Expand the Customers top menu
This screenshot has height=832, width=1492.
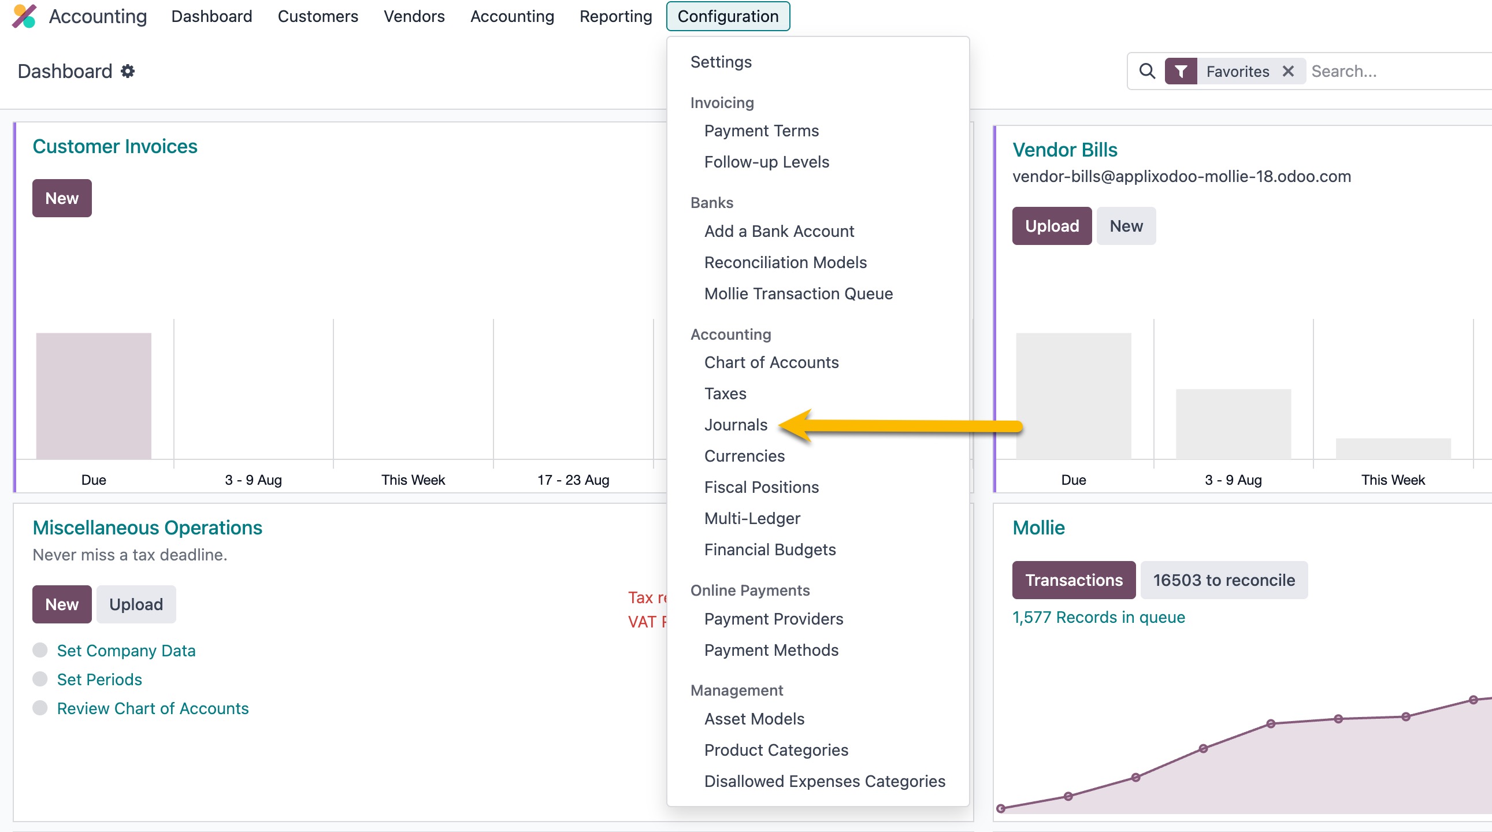coord(317,16)
